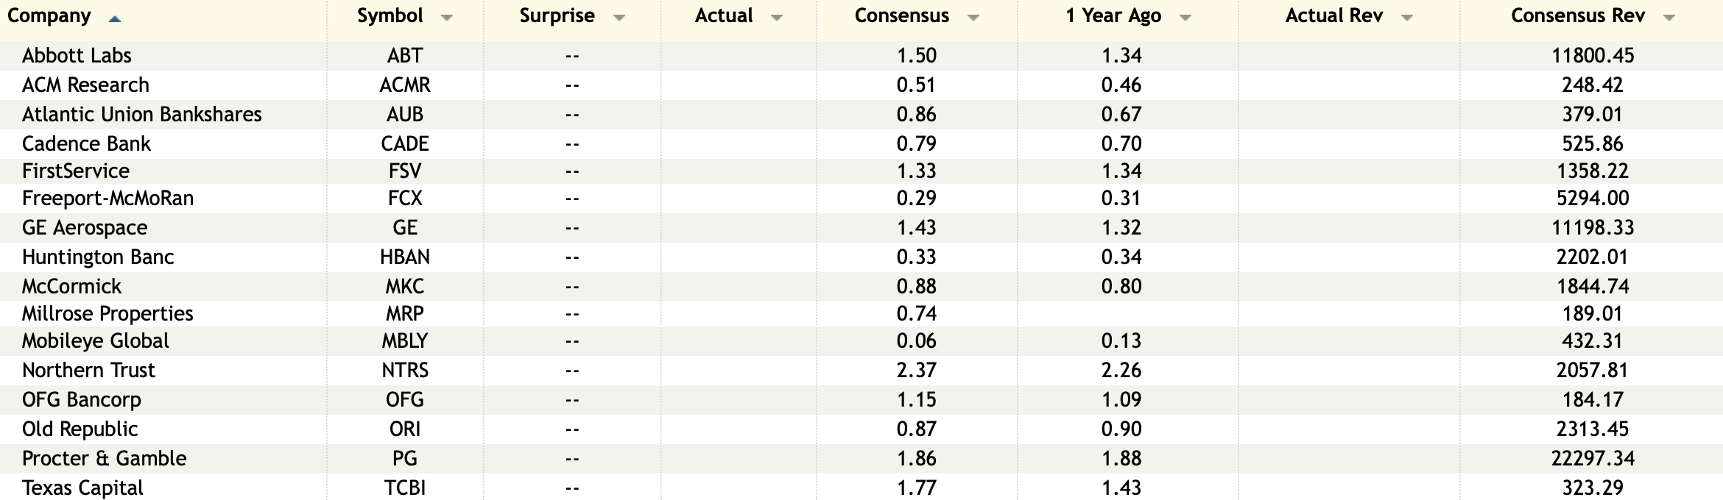1723x500 pixels.
Task: Click the Consensus column sort arrow
Action: 973,18
